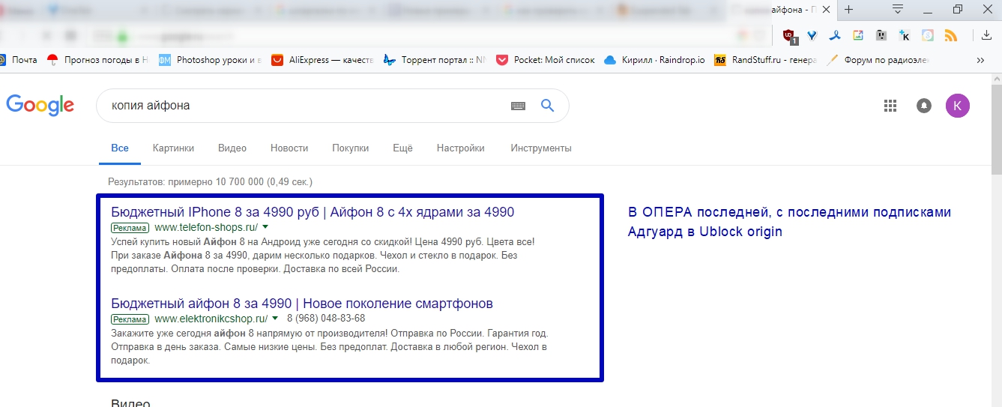1002x407 pixels.
Task: Click the www.elektronikcshop.ru/ URL
Action: (x=211, y=319)
